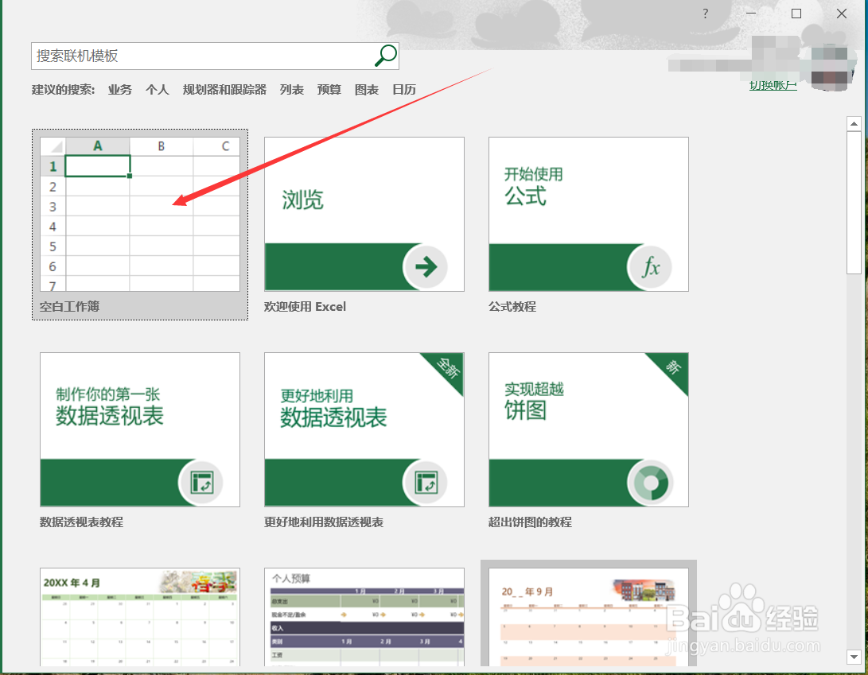Click the 空白工作簿 label text

[x=70, y=307]
